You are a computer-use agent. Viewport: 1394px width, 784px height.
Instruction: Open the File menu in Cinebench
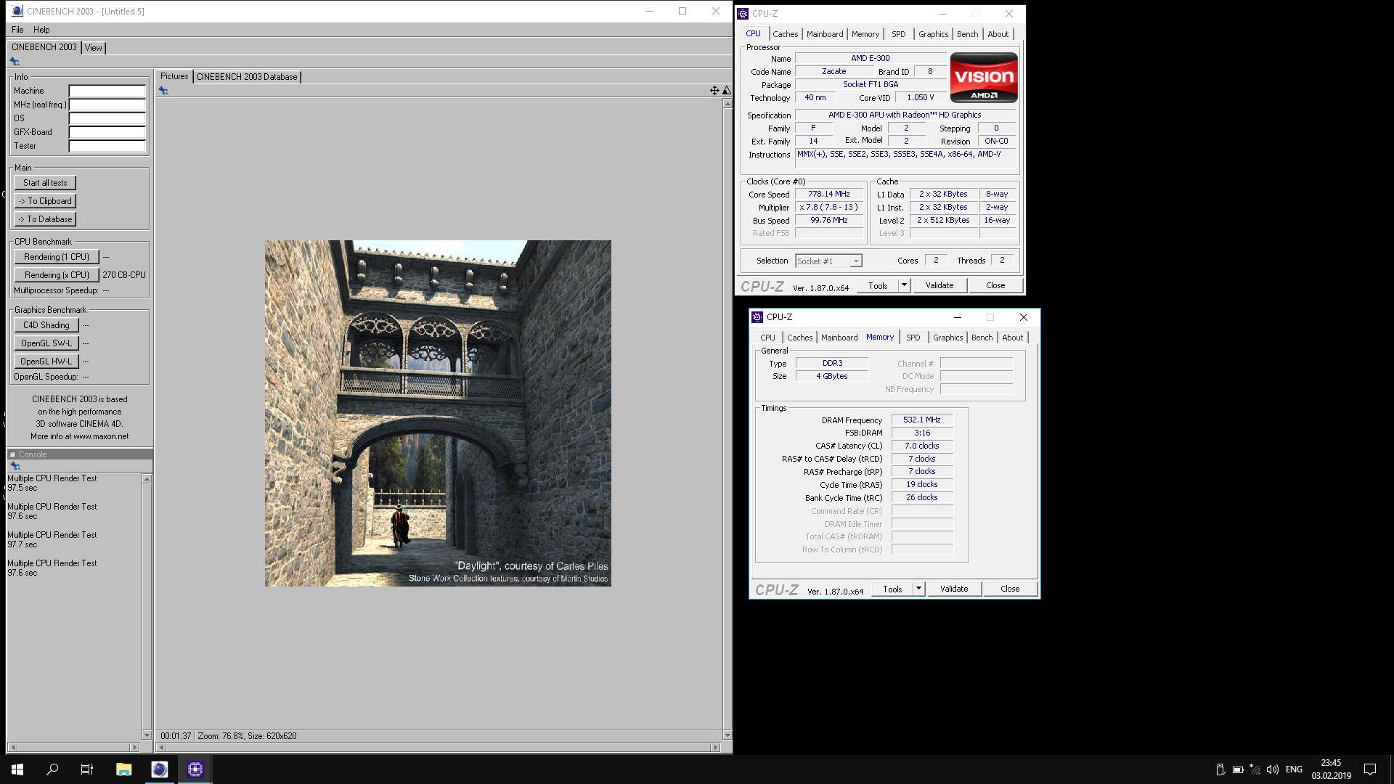point(17,30)
